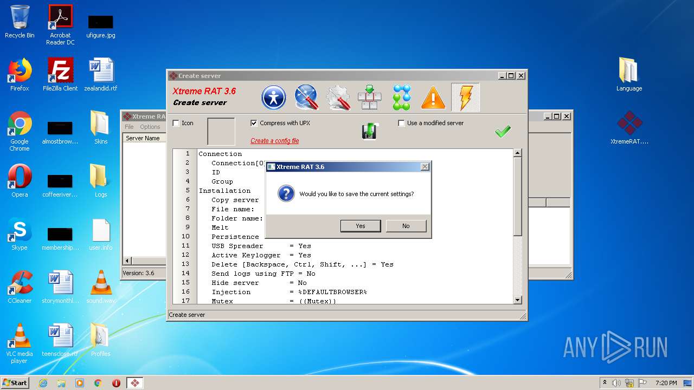Click the scroll down arrow of settings list
Viewport: 694px width, 390px height.
pyautogui.click(x=517, y=300)
